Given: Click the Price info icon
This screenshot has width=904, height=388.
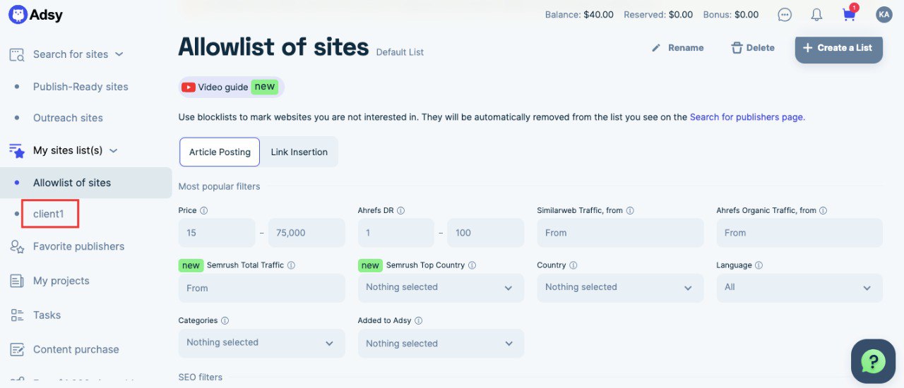Looking at the screenshot, I should tap(204, 211).
